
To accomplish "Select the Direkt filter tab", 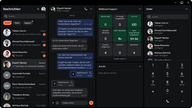I will (x=7, y=23).
